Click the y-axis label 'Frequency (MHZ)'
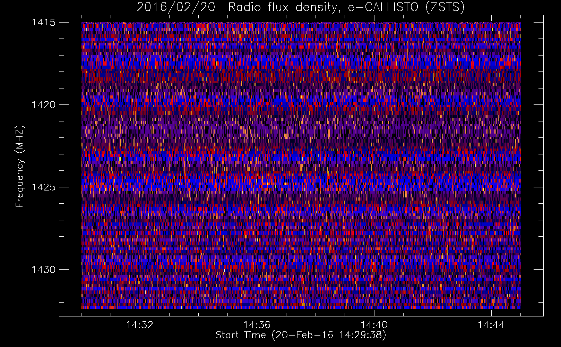The width and height of the screenshot is (561, 347). point(20,167)
